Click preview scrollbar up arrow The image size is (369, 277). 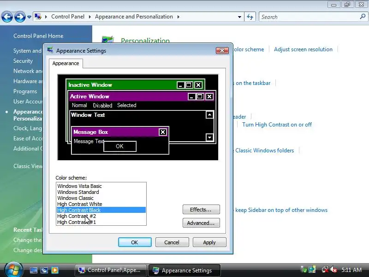coord(209,114)
